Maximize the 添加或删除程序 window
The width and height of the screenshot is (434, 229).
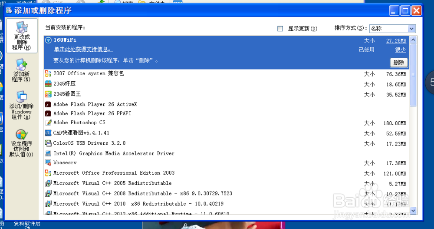tap(405, 11)
